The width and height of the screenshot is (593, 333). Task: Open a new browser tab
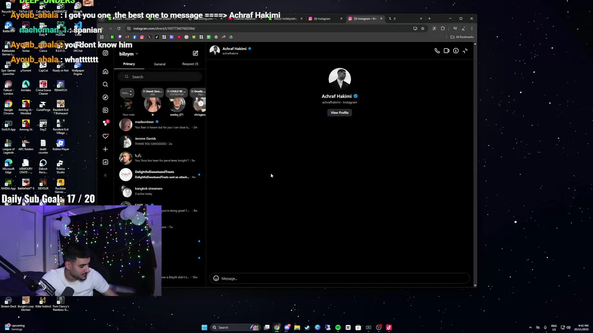[x=429, y=18]
